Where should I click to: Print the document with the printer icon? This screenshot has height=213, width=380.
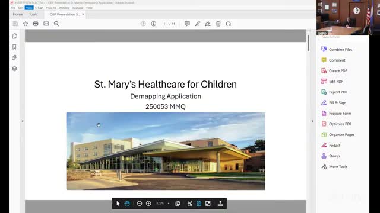coord(36,24)
